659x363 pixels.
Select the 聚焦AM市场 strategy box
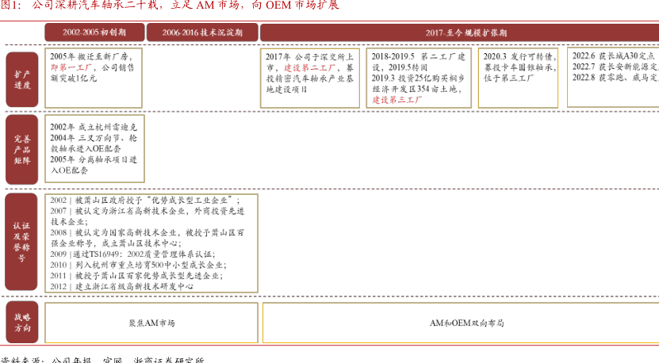151,323
